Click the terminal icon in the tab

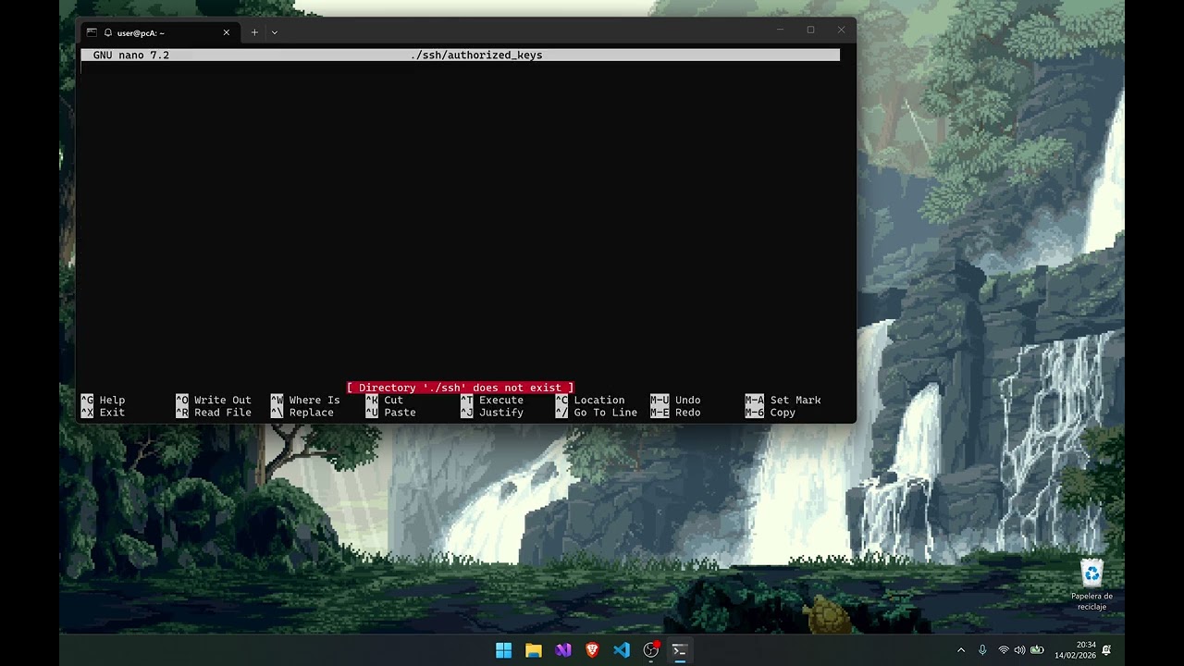point(92,32)
